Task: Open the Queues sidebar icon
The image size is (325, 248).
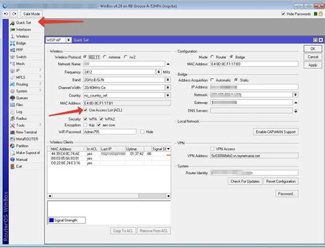Action: 12,98
